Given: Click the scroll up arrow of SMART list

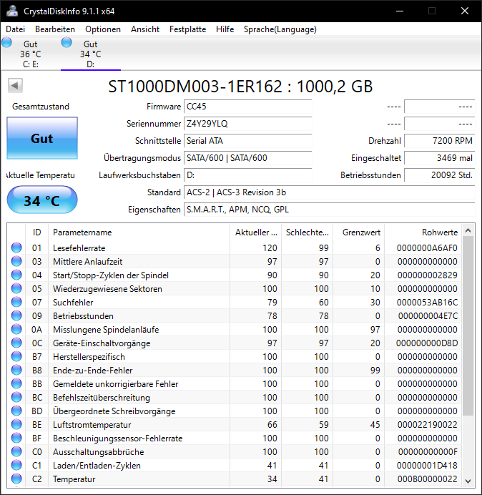Looking at the screenshot, I should (x=468, y=231).
